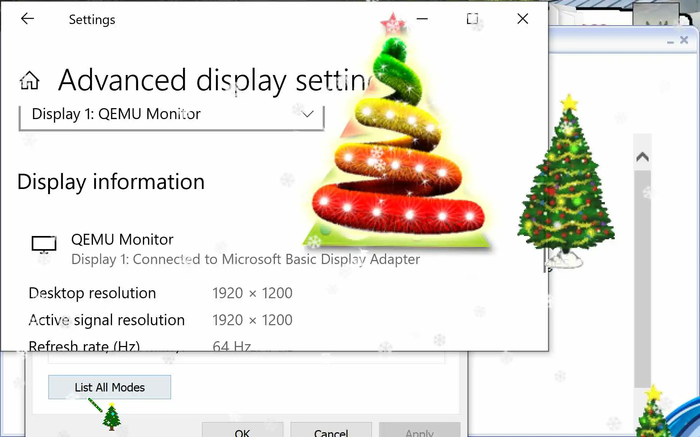This screenshot has height=437, width=700.
Task: Click the greyed-out Apply button
Action: pyautogui.click(x=419, y=432)
